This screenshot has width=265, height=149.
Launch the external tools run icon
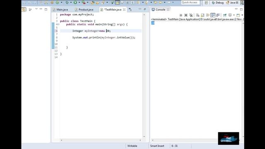click(x=84, y=2)
